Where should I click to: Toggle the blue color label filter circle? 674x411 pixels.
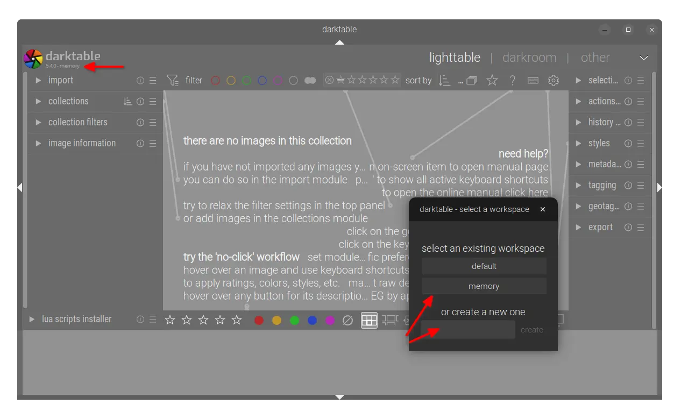click(262, 81)
